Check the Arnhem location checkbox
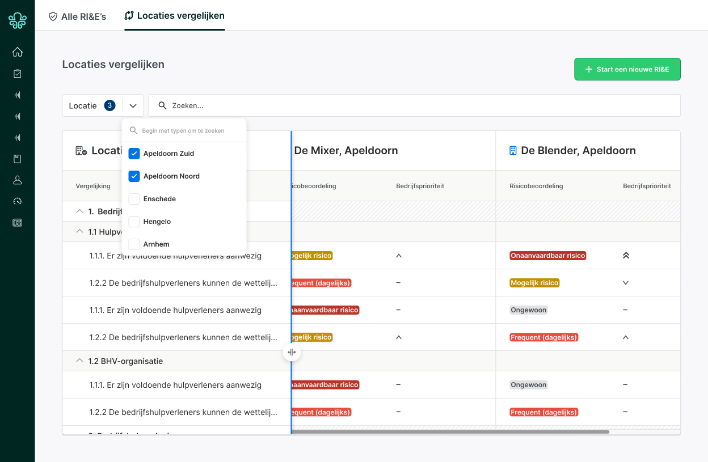 coord(134,244)
